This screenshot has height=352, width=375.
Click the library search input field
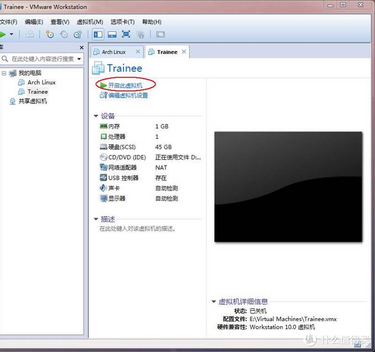pos(42,59)
